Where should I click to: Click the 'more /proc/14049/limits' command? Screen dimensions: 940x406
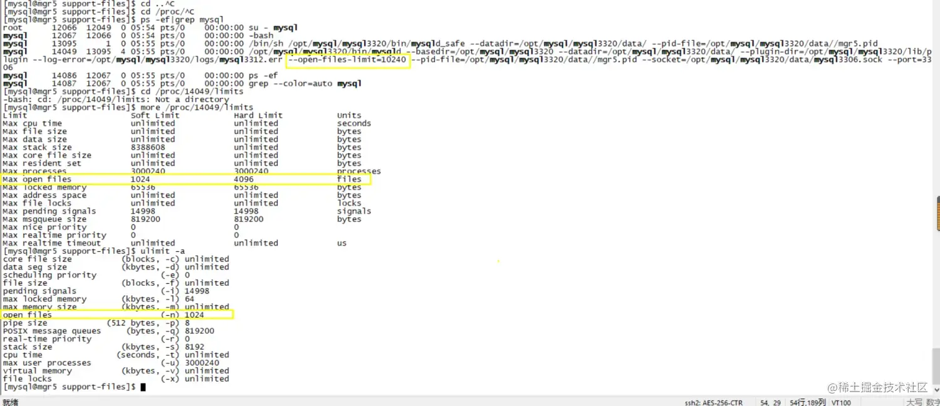[197, 108]
